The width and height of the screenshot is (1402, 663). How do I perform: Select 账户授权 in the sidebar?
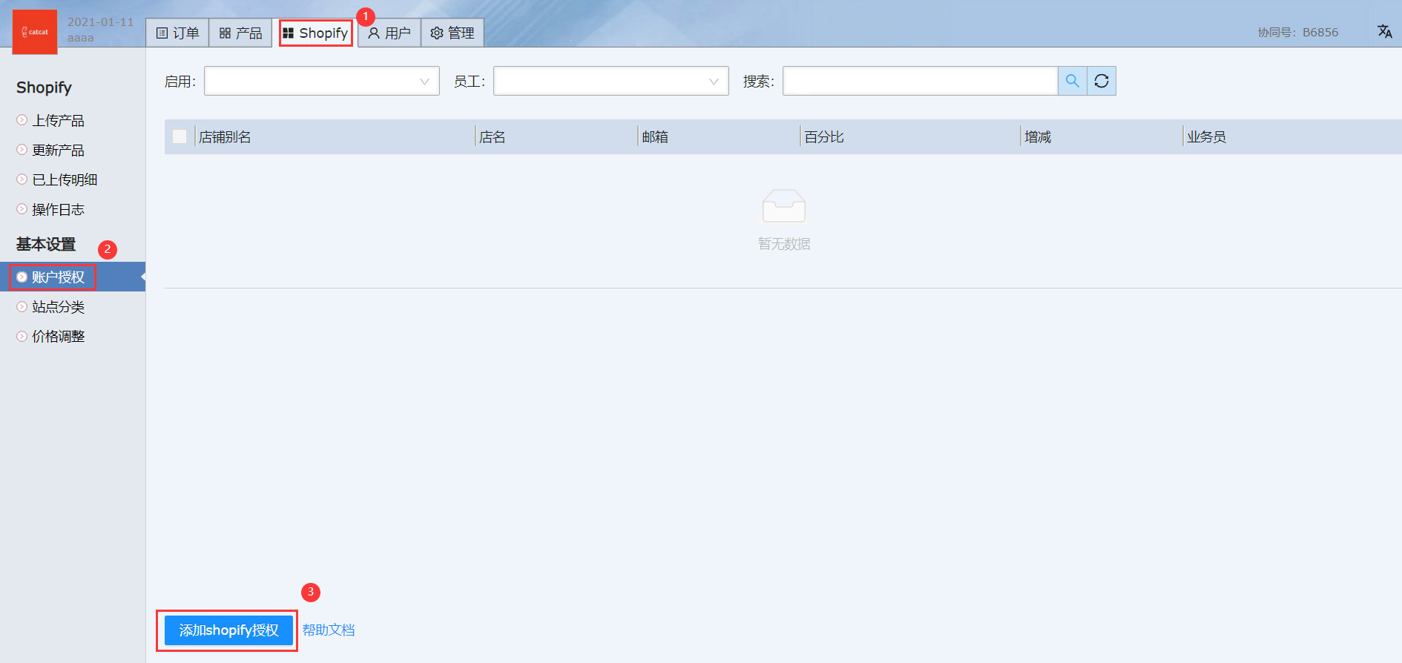[73, 277]
